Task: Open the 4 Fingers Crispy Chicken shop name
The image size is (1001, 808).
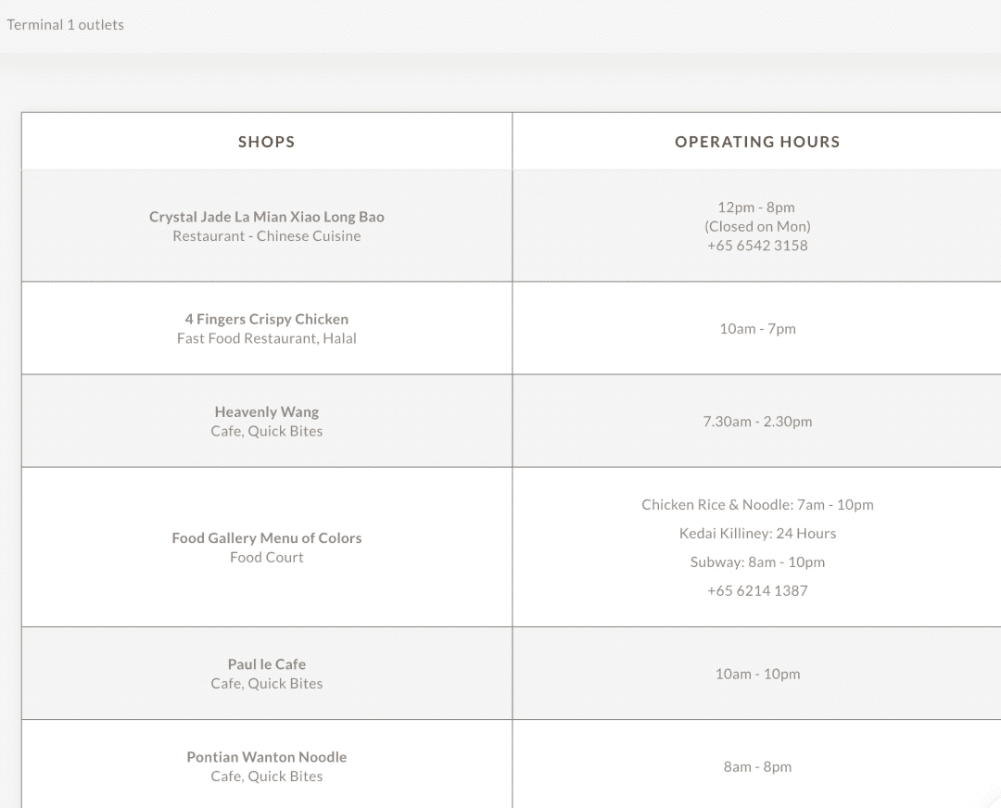Action: (266, 319)
